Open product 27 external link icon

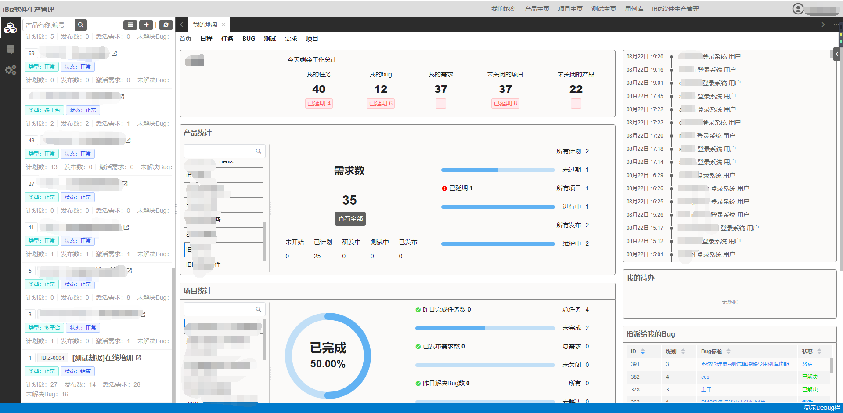coord(125,184)
